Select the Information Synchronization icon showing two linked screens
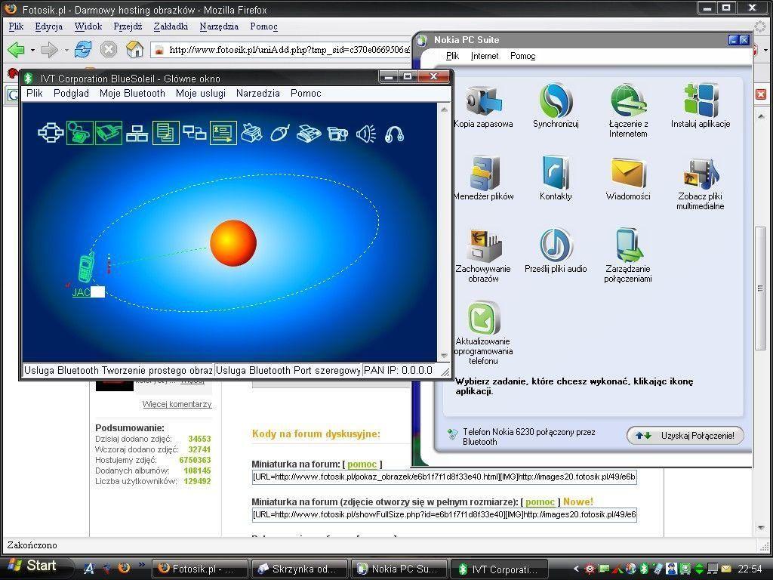 pos(194,133)
